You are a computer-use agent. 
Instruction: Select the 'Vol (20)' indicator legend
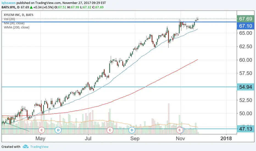9,19
